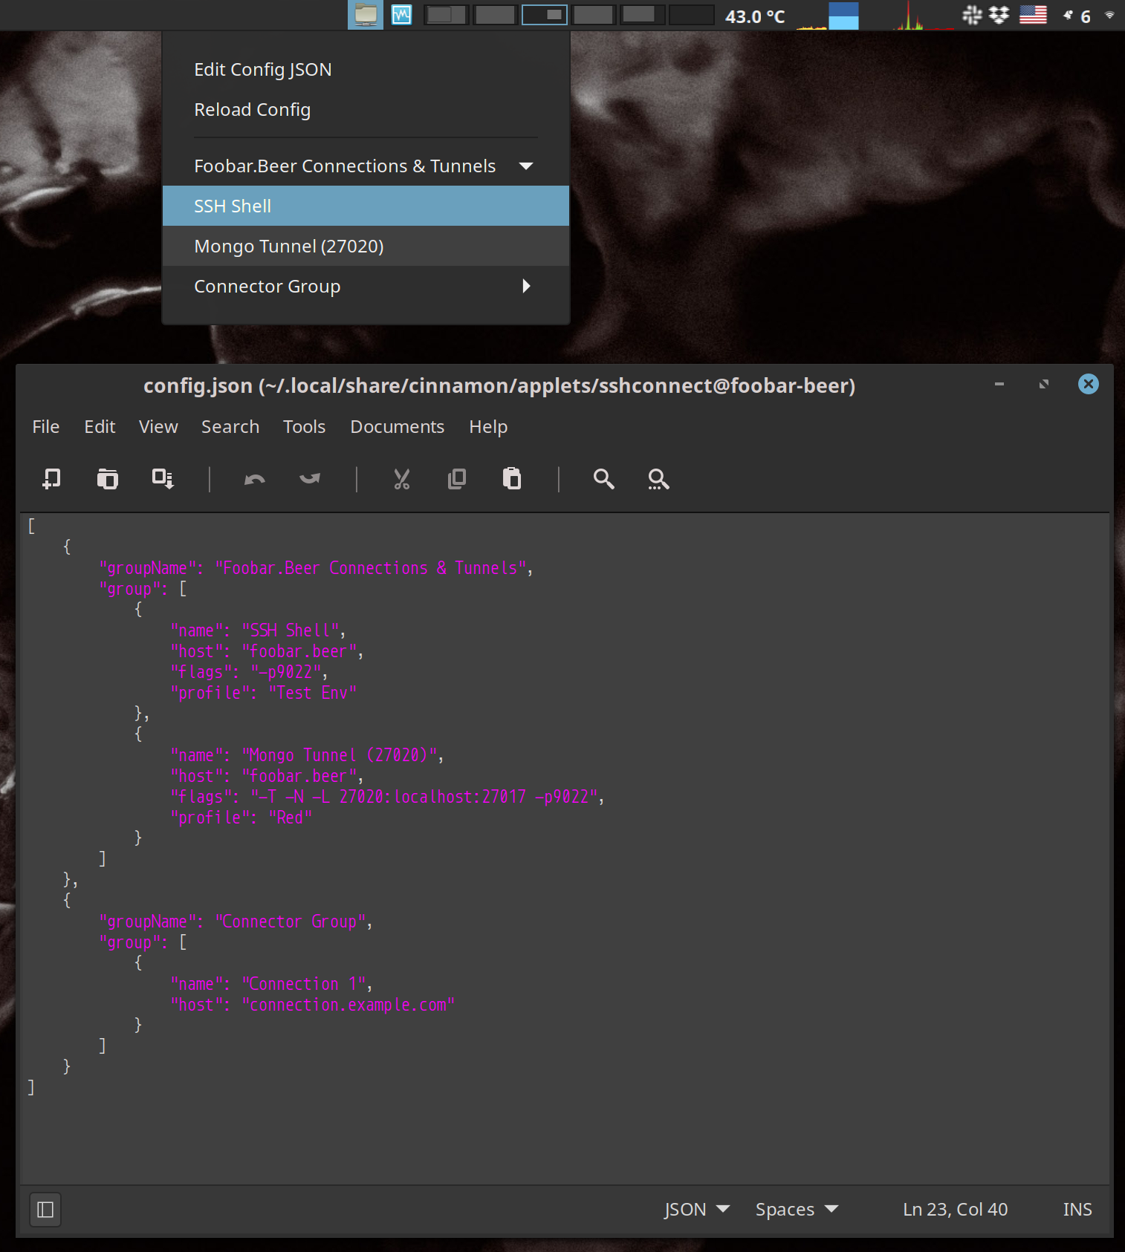Click the SSH connect applet panel icon
The height and width of the screenshot is (1252, 1125).
366,15
